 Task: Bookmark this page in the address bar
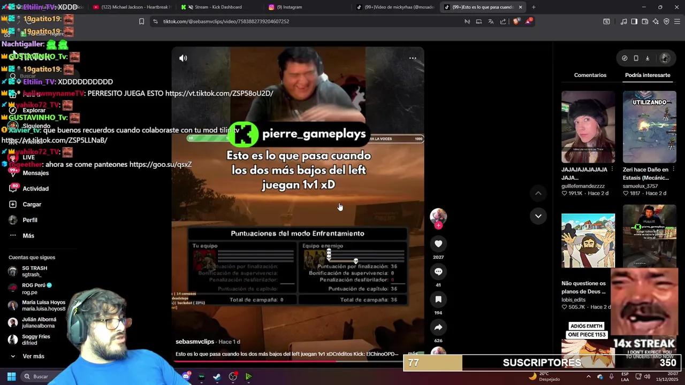[141, 21]
